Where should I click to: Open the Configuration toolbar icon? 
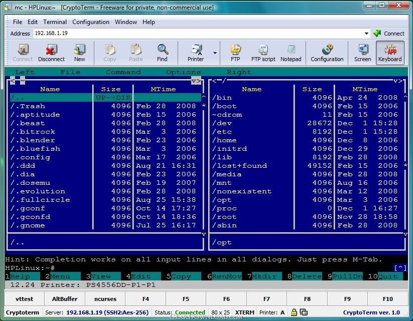(327, 53)
